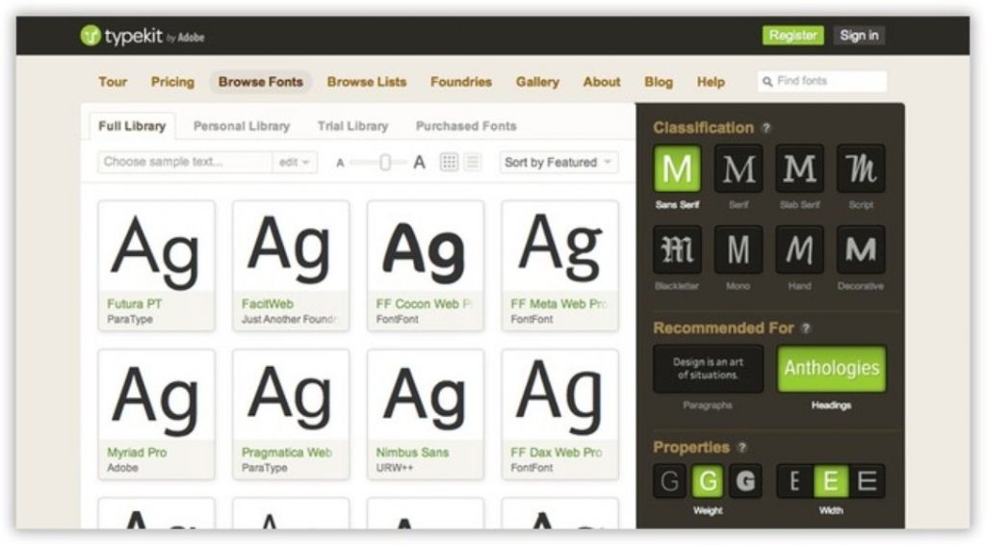Toggle light weight G filter
Viewport: 986px width, 545px height.
tap(670, 481)
